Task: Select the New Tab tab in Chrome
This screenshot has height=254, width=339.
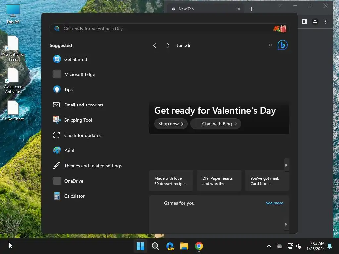Action: click(205, 9)
